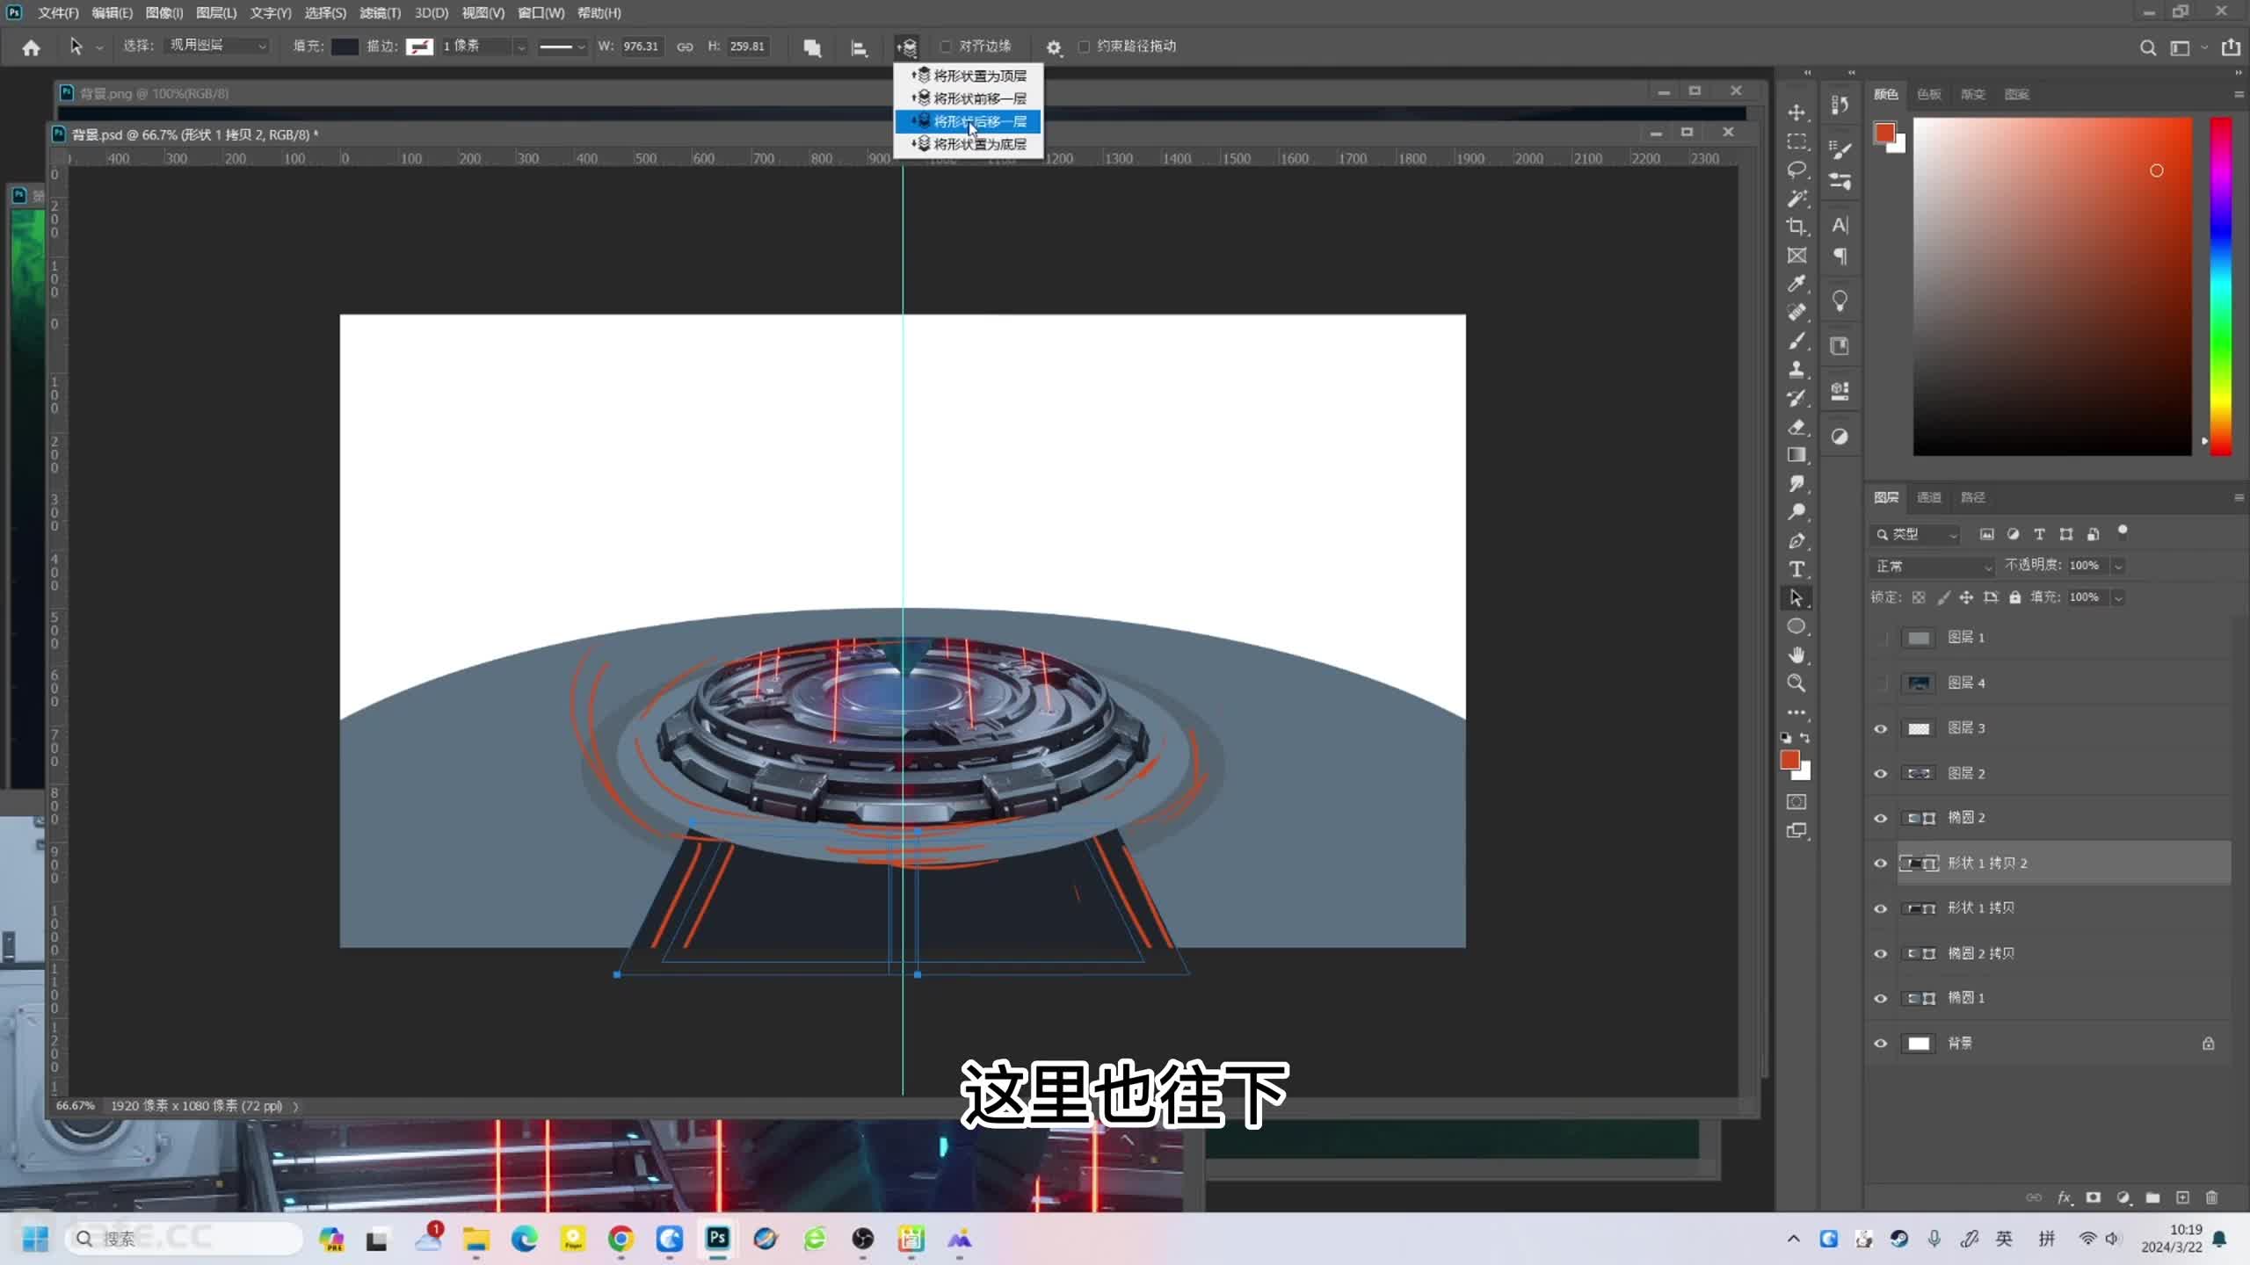Open blend mode 正常 dropdown
Screen dimensions: 2250x1265
(1934, 567)
